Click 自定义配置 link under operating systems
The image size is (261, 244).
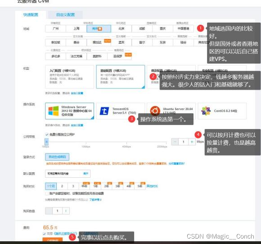(77, 125)
